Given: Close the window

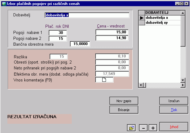Looking at the screenshot, I should click(186, 4).
